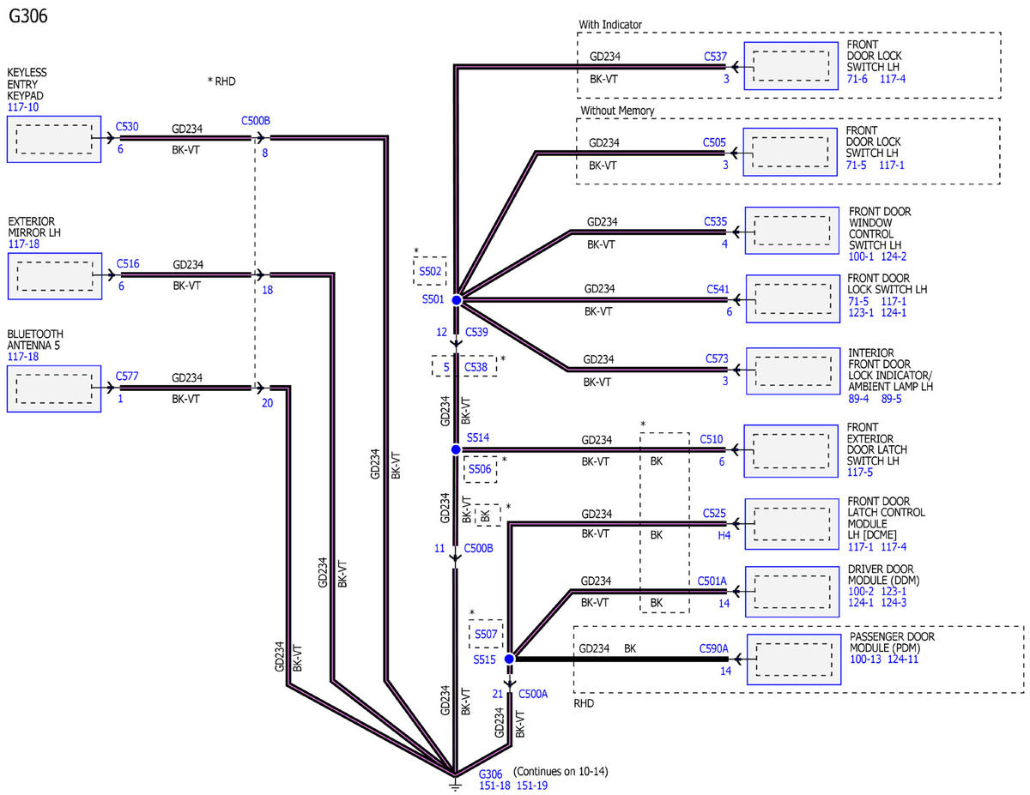This screenshot has height=795, width=1030.
Task: Go to page reference 151-18
Action: [495, 786]
